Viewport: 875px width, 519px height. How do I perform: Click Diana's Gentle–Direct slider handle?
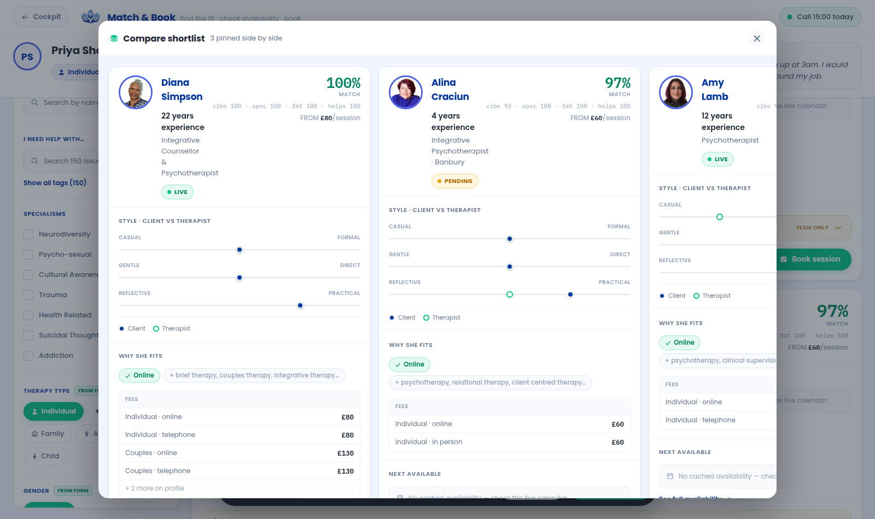click(x=240, y=278)
